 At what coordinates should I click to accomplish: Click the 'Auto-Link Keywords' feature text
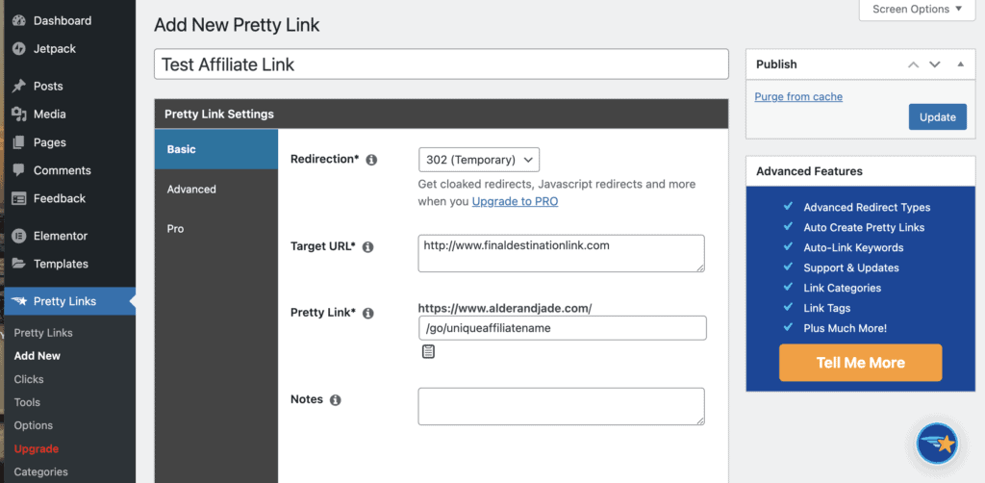[x=854, y=247]
